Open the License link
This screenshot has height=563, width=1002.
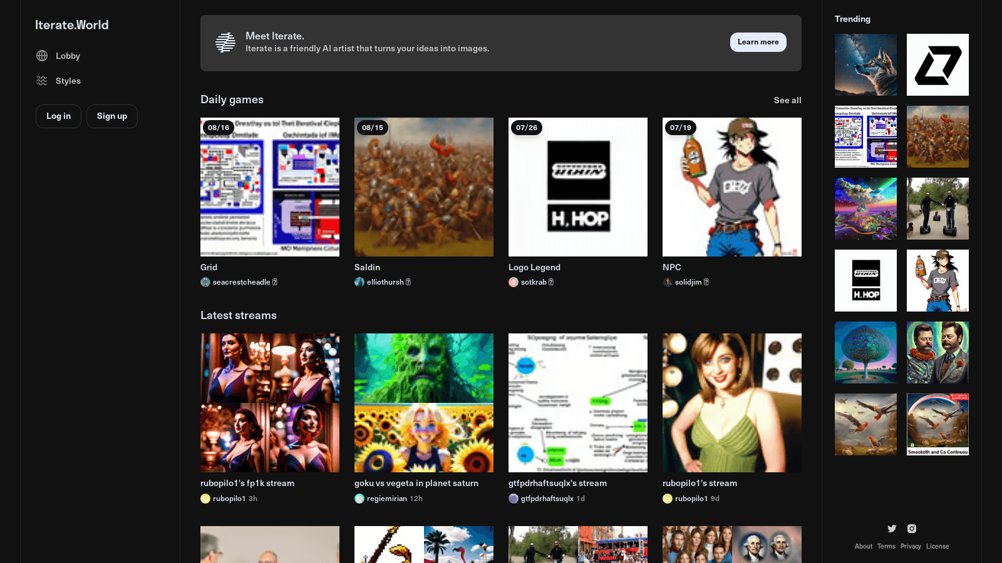pos(937,546)
